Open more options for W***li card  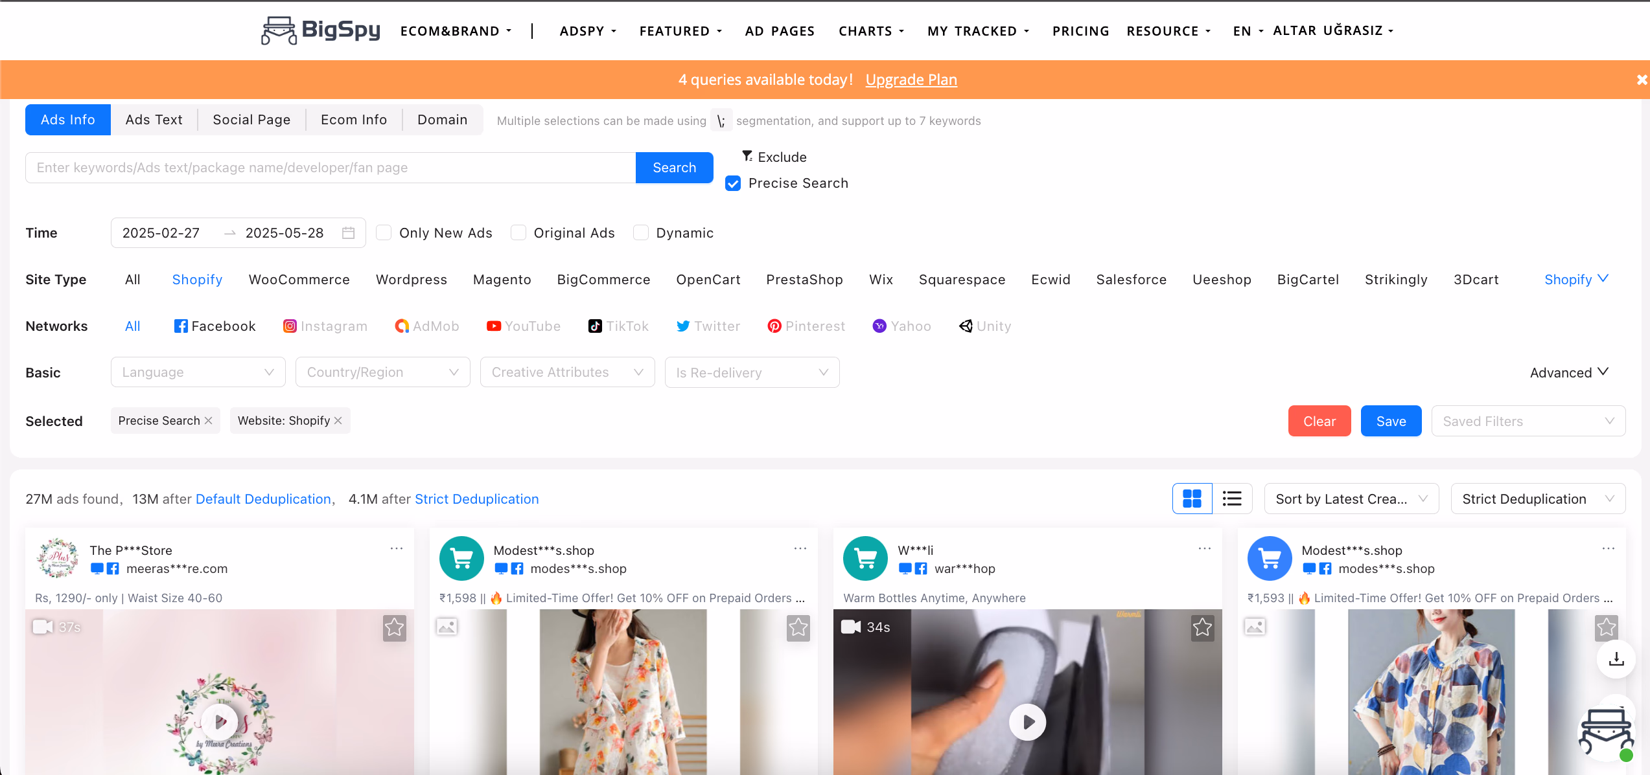pos(1205,549)
